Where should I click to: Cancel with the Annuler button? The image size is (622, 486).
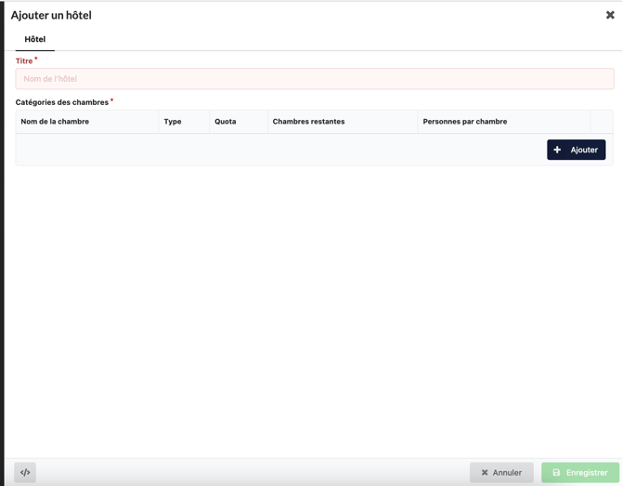(x=501, y=472)
